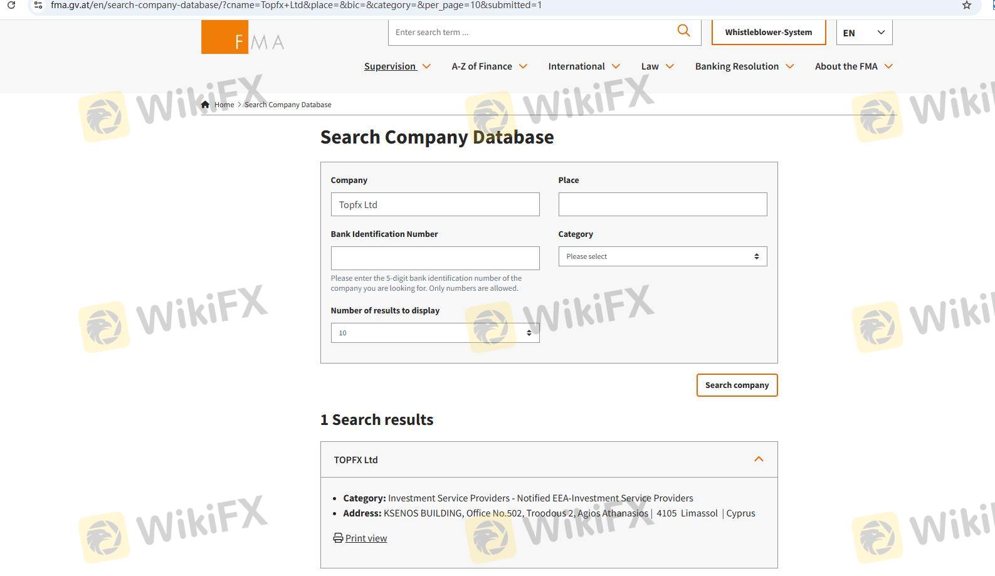Focus the Bank Identification Number field

[434, 258]
